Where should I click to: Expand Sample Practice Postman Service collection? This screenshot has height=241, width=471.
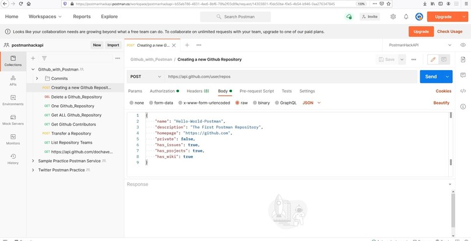[x=33, y=161]
